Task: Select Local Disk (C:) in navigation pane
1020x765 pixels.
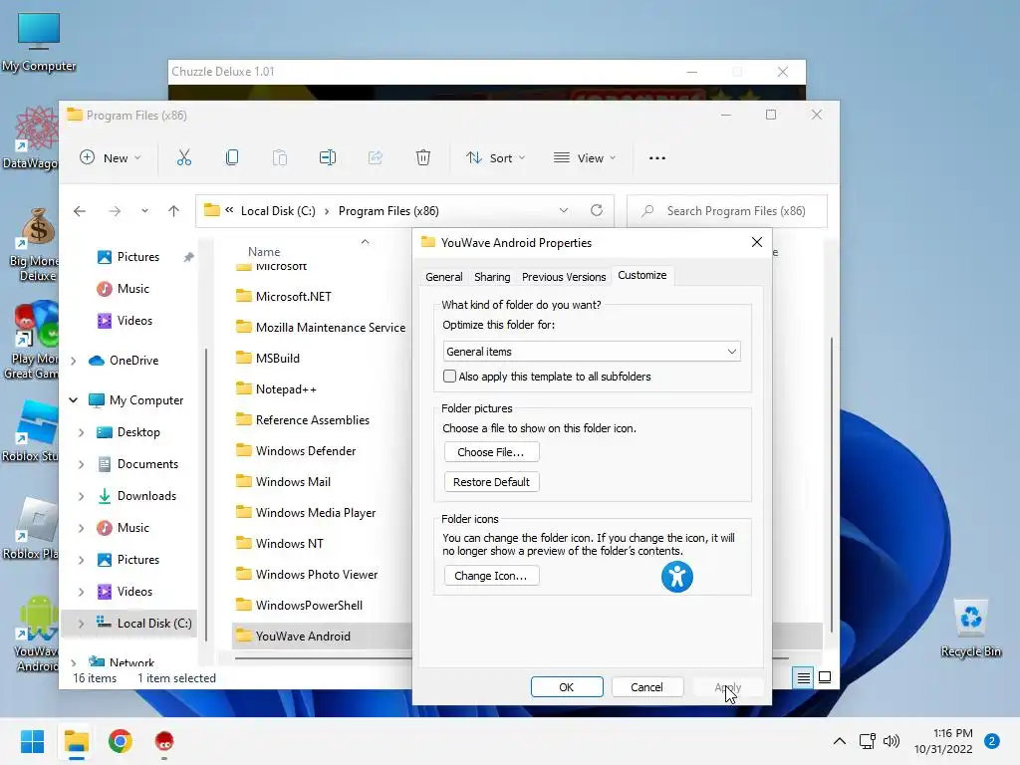Action: coord(154,624)
